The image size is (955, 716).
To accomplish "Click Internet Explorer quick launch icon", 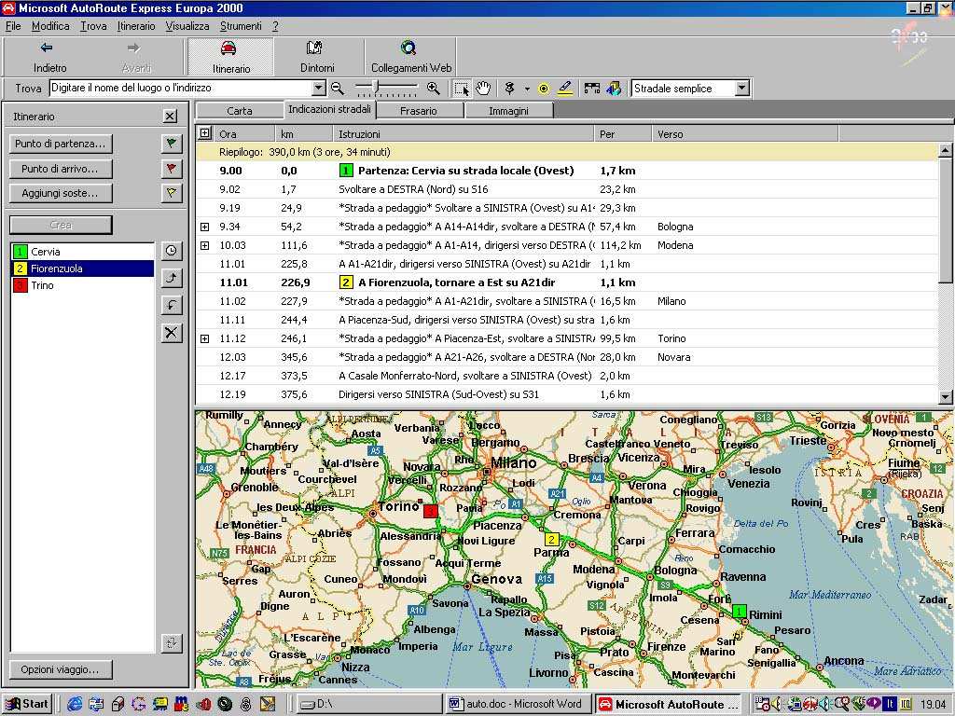I will pyautogui.click(x=75, y=705).
